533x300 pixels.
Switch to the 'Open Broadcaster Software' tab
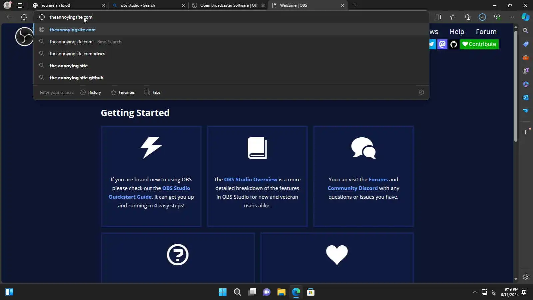click(228, 5)
